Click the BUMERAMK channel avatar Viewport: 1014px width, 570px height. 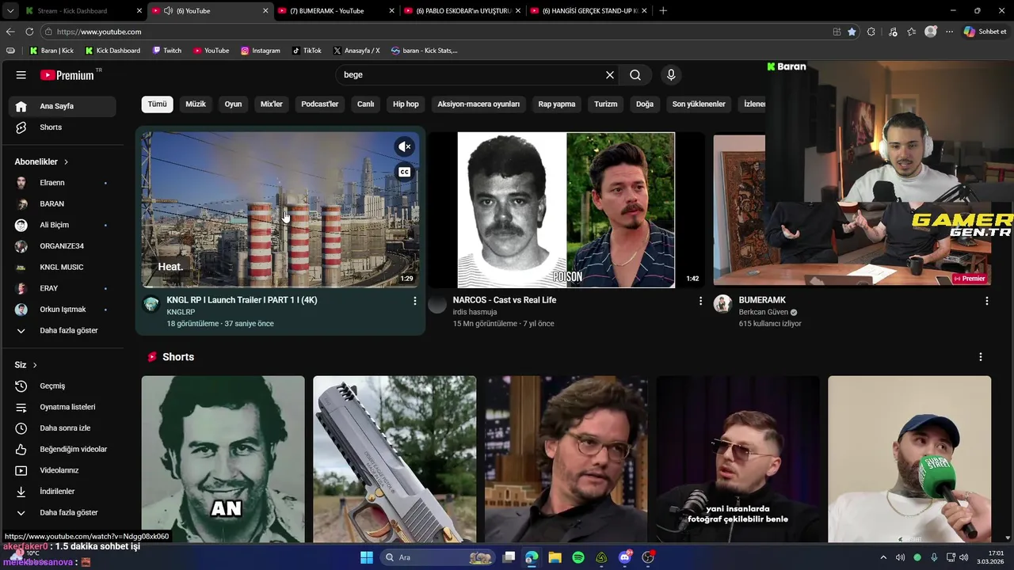tap(722, 304)
